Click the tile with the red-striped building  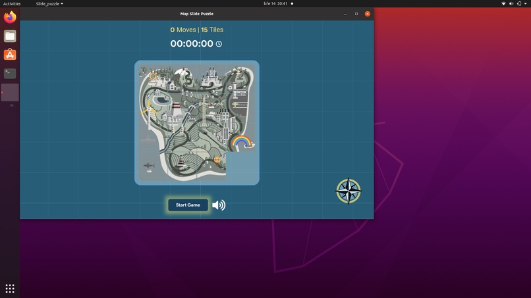tap(182, 109)
